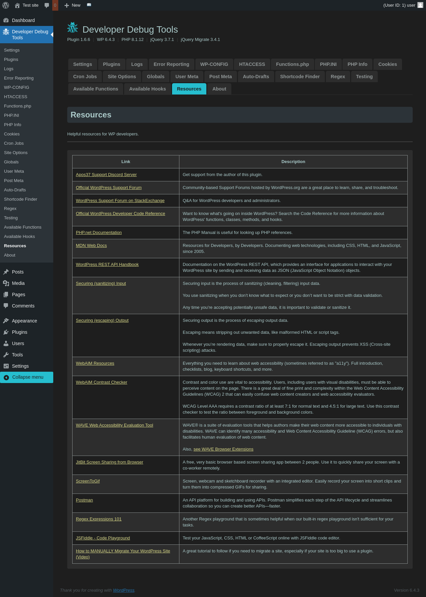This screenshot has width=426, height=597.
Task: Open the site via the home icon
Action: 17,5
